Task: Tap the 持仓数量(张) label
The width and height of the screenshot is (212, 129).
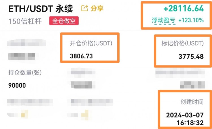Action: click(25, 73)
